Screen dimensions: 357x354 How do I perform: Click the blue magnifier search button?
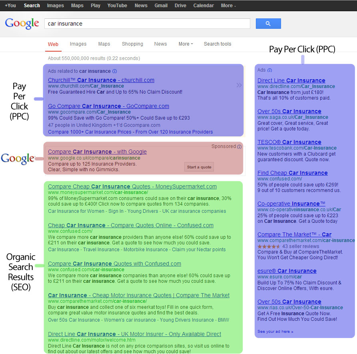click(268, 24)
